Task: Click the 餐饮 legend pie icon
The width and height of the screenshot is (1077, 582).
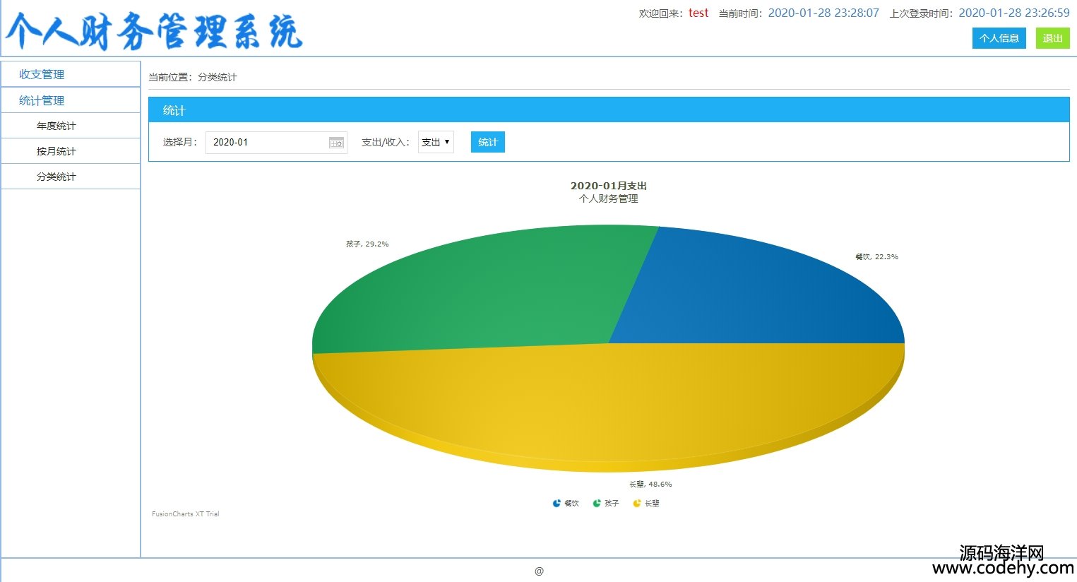Action: pyautogui.click(x=557, y=503)
